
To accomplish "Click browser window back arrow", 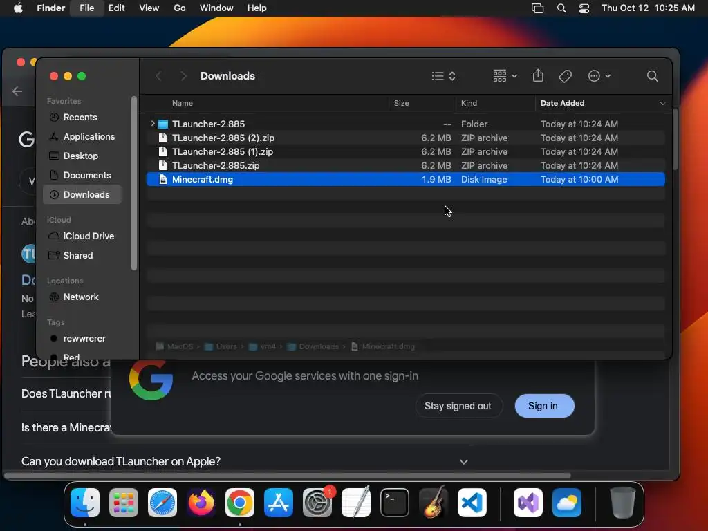I will point(17,91).
